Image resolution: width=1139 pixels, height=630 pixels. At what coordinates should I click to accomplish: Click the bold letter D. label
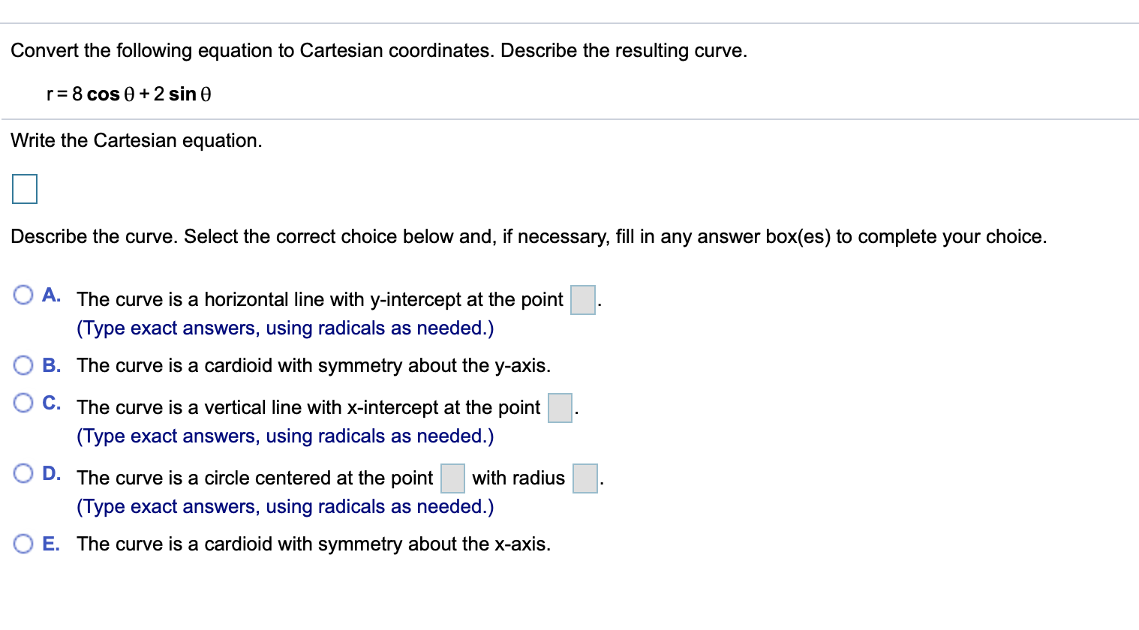52,473
